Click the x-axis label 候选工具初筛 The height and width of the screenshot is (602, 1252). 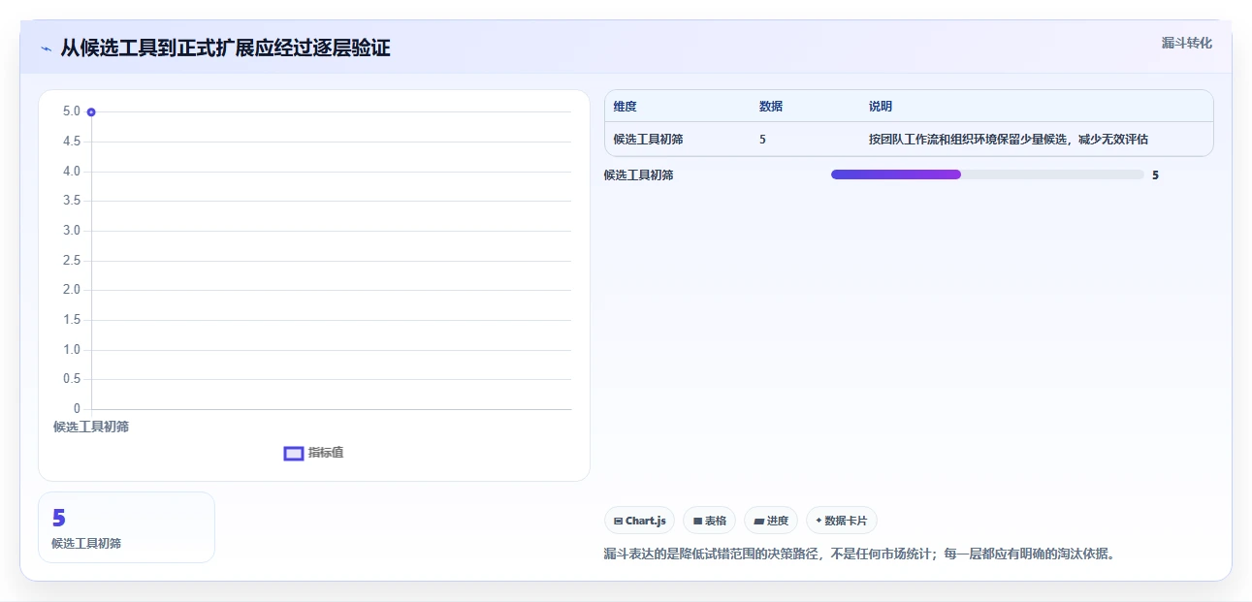[x=91, y=427]
